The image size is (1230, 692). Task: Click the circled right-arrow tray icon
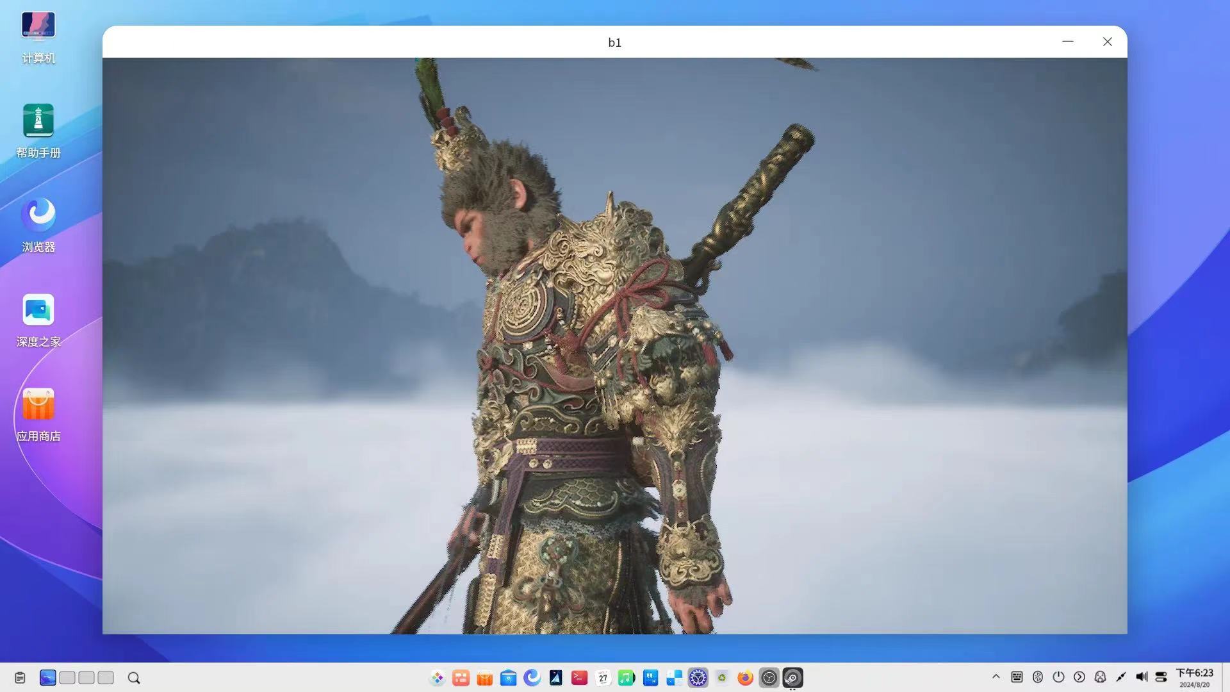tap(1079, 677)
